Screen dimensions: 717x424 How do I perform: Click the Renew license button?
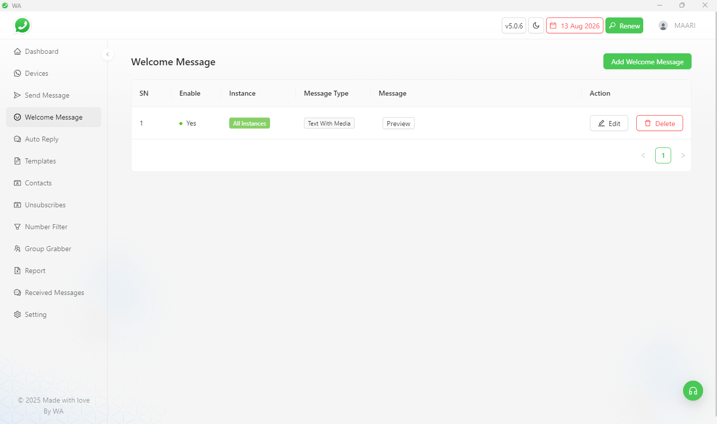(624, 25)
